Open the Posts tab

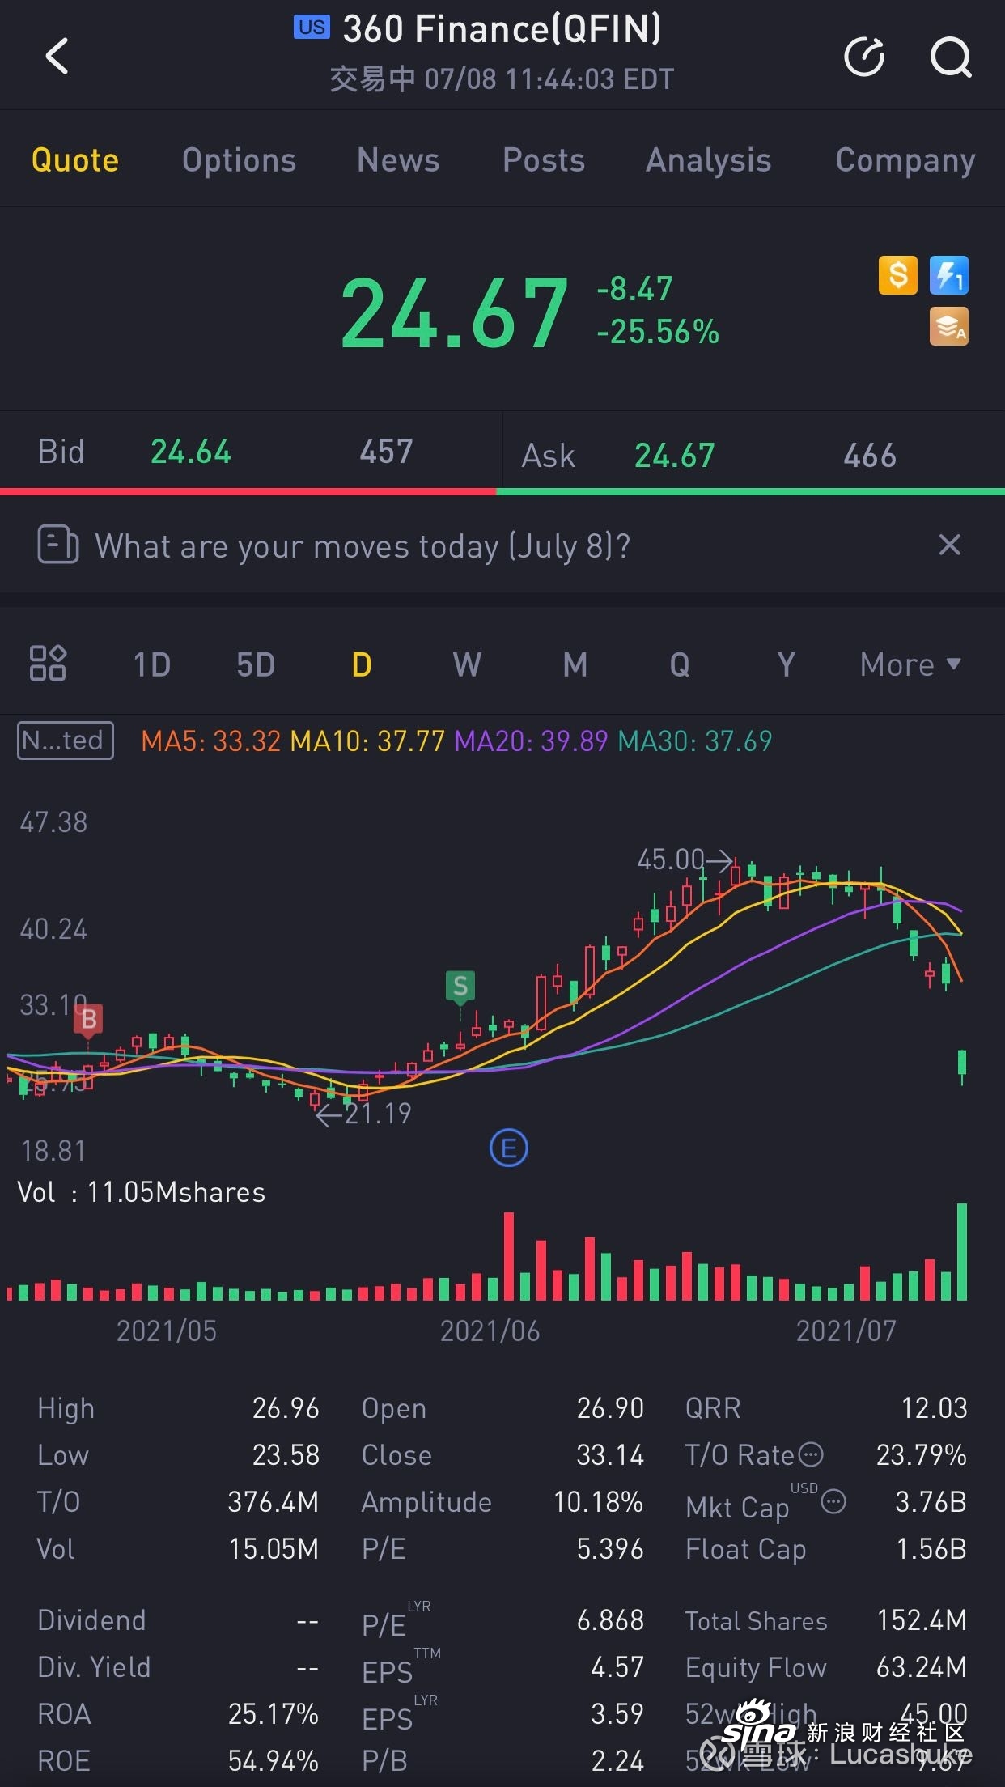[x=544, y=160]
